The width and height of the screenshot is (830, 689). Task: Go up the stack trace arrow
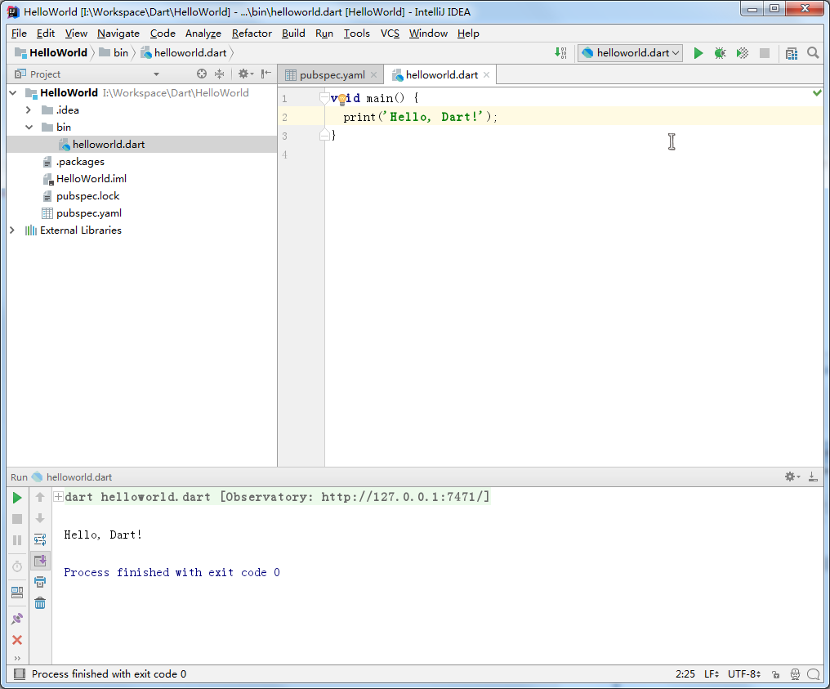click(x=40, y=497)
